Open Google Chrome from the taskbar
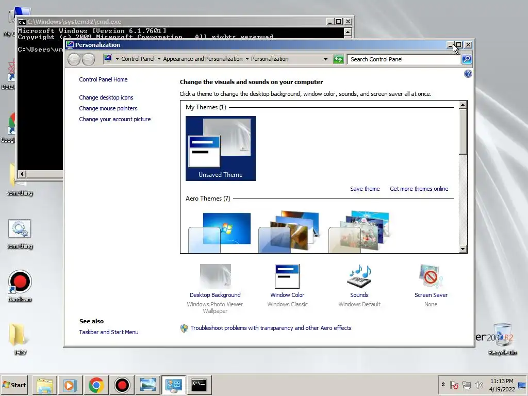This screenshot has width=528, height=396. (96, 385)
